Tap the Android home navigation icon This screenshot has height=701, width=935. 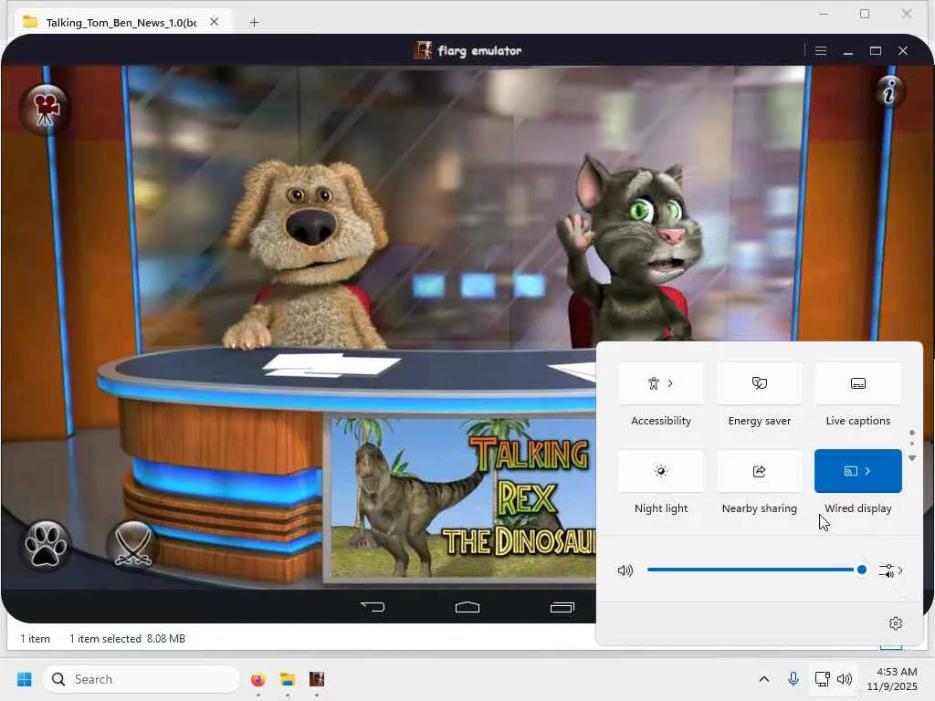[467, 607]
